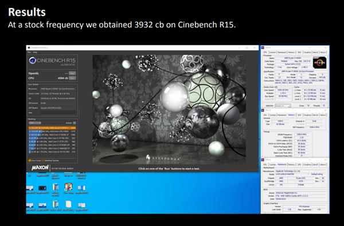Switch to the SPD tab in middle CPU-Z

(299, 115)
